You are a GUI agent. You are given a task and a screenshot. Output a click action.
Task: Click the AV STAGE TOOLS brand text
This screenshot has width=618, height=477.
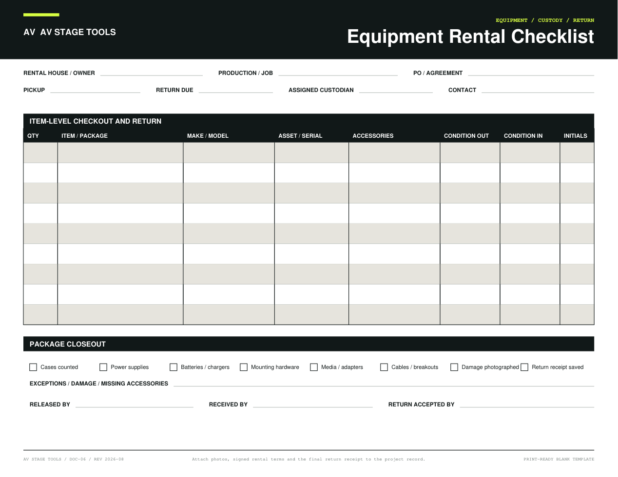[x=70, y=32]
